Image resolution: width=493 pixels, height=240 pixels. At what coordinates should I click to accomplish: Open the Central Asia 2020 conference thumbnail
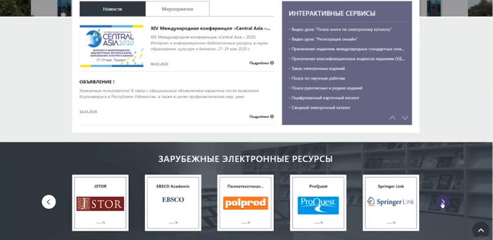112,46
